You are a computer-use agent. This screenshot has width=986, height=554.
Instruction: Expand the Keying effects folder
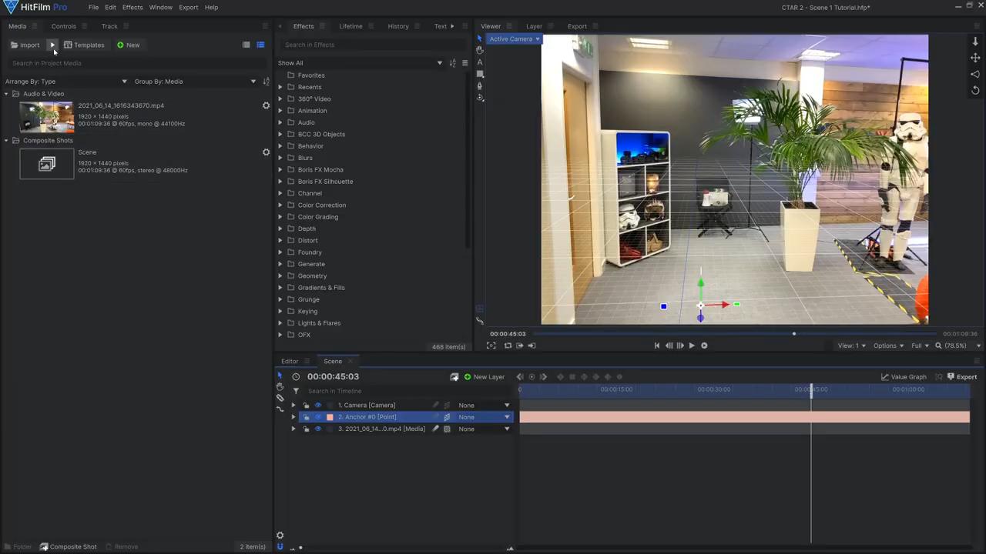point(280,312)
